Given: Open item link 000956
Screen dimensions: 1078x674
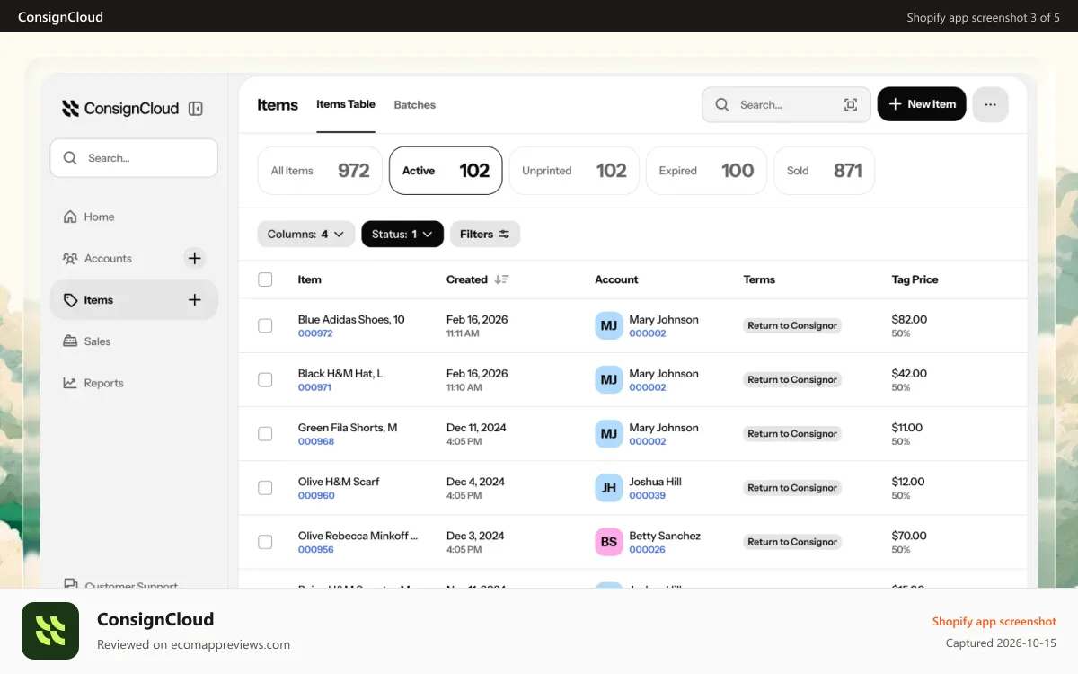Looking at the screenshot, I should click(x=316, y=549).
